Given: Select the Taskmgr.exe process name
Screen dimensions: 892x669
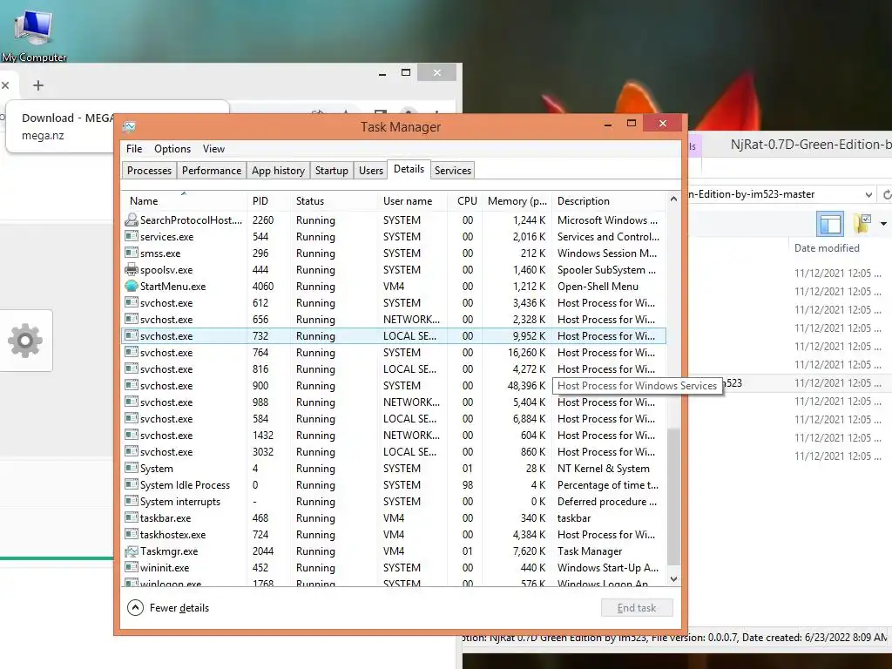Looking at the screenshot, I should pyautogui.click(x=169, y=551).
